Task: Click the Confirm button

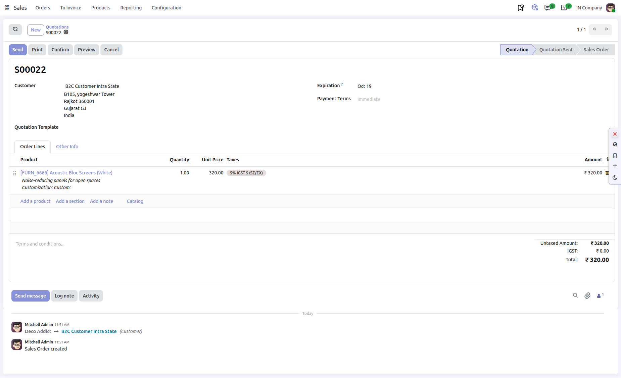Action: click(x=60, y=50)
